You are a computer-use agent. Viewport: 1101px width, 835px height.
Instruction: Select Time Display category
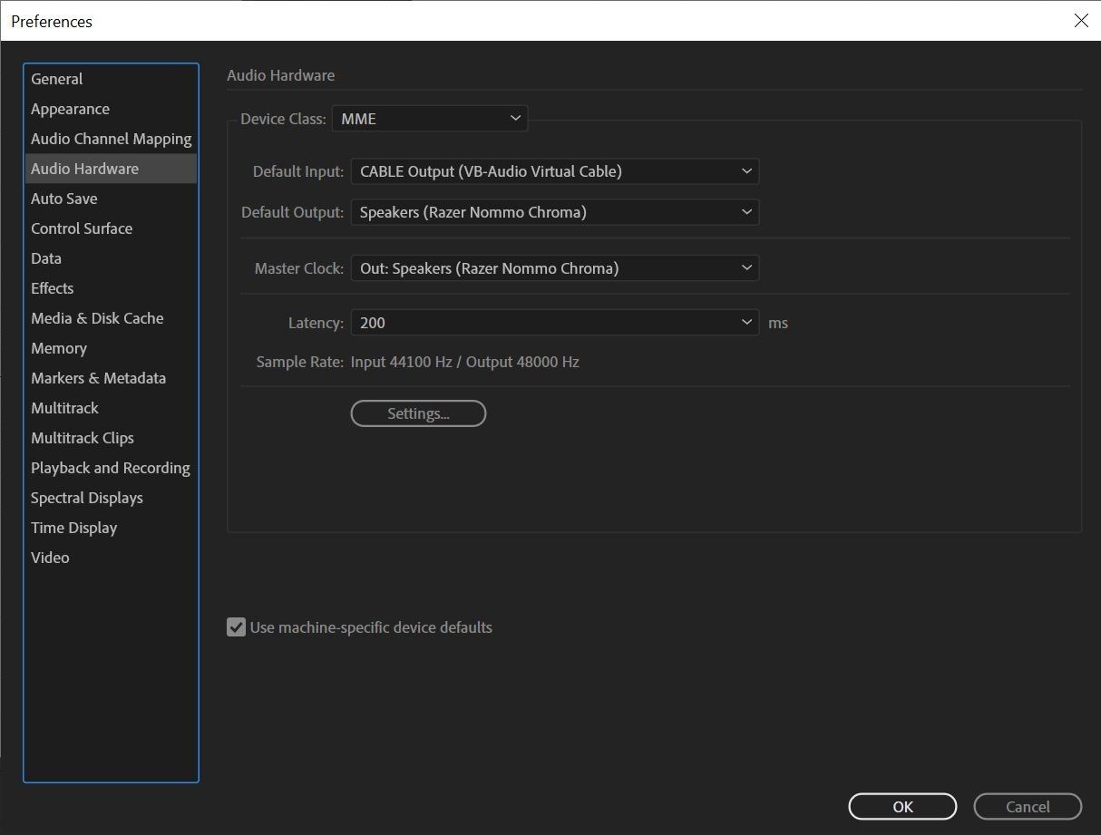[111, 528]
